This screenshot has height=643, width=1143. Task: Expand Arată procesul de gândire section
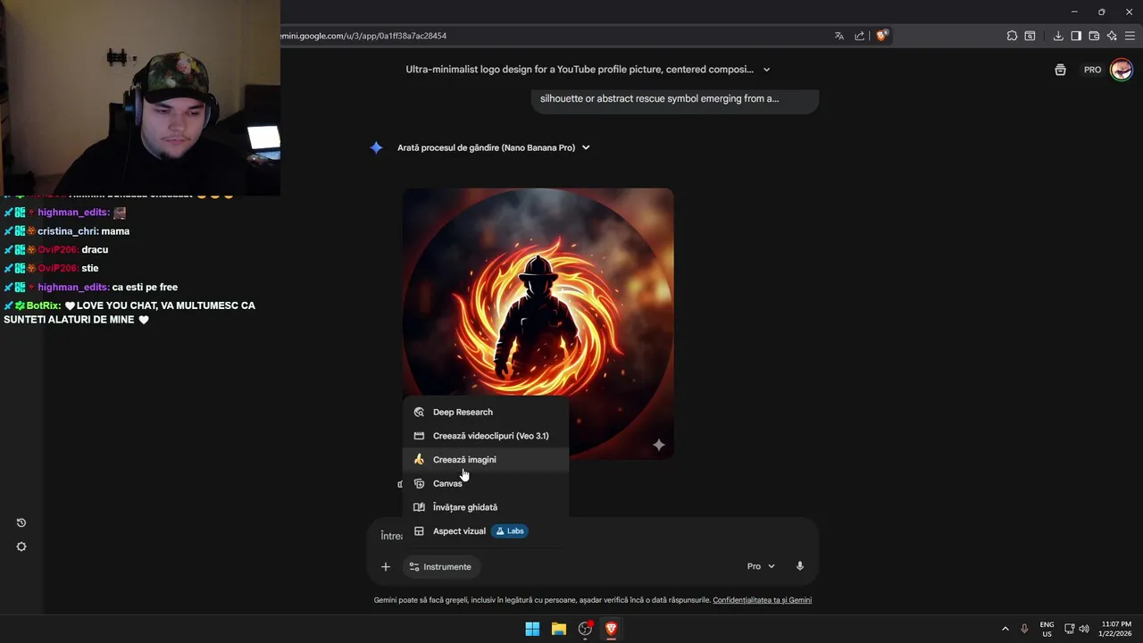tap(494, 147)
